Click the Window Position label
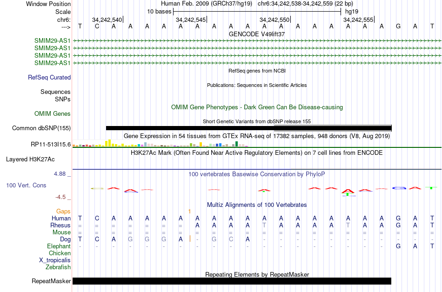This screenshot has height=292, width=442. (x=48, y=4)
